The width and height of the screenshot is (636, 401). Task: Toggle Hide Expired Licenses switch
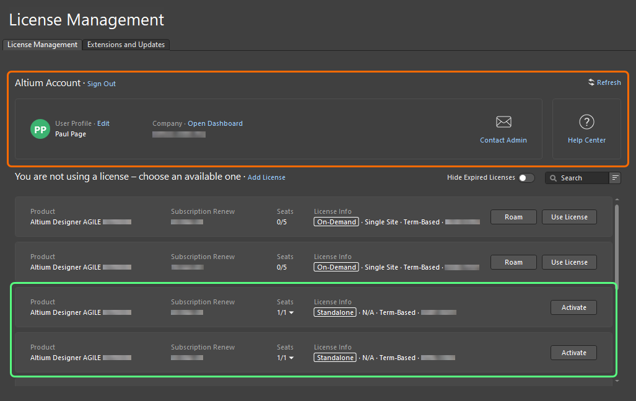point(526,177)
